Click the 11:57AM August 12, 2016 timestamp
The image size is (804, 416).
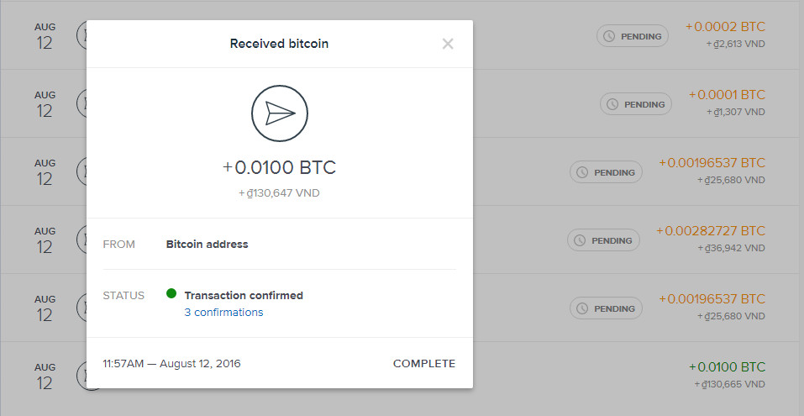pos(171,364)
